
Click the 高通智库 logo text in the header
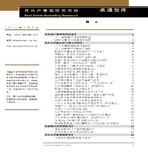(x=113, y=10)
